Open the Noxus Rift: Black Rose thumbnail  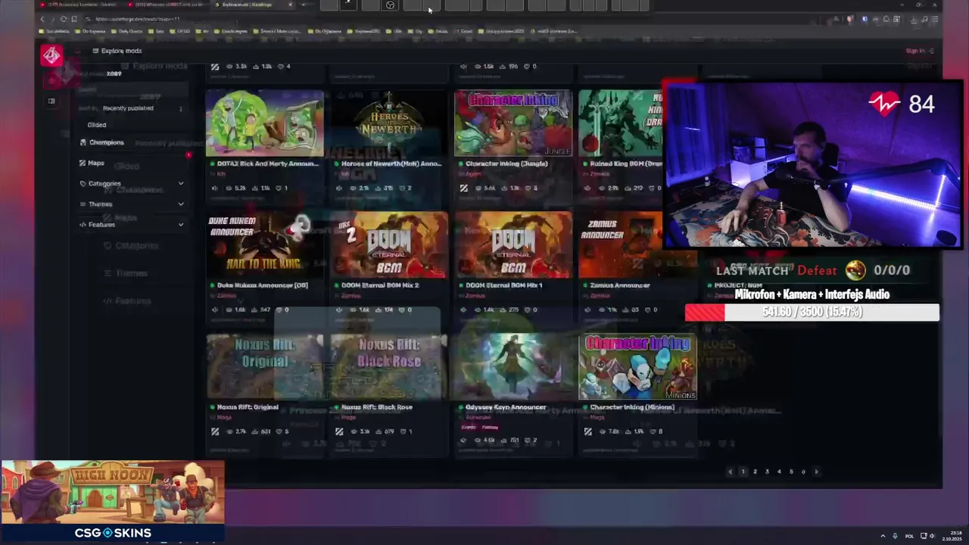click(x=389, y=367)
